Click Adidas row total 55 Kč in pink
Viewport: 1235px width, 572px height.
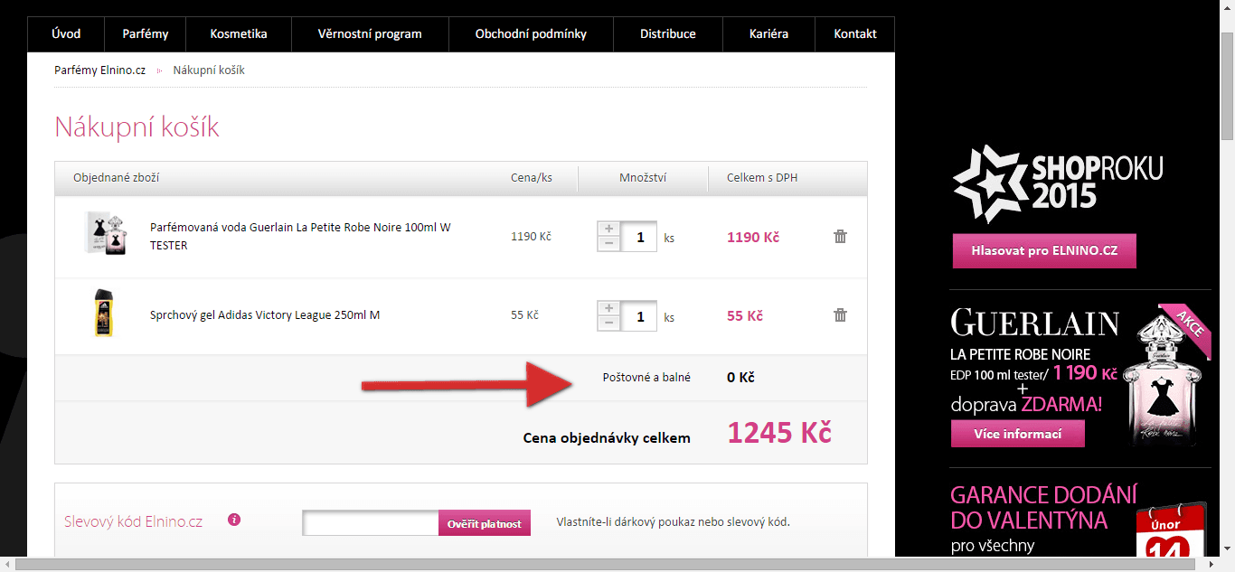click(x=745, y=316)
